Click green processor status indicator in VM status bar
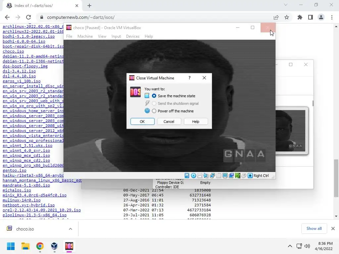The height and width of the screenshot is (254, 339). pos(238,176)
